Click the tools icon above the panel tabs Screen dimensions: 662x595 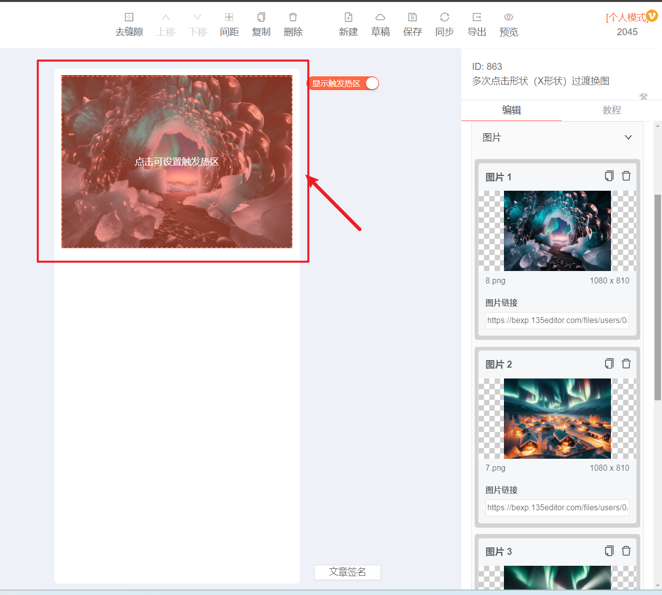pyautogui.click(x=643, y=97)
